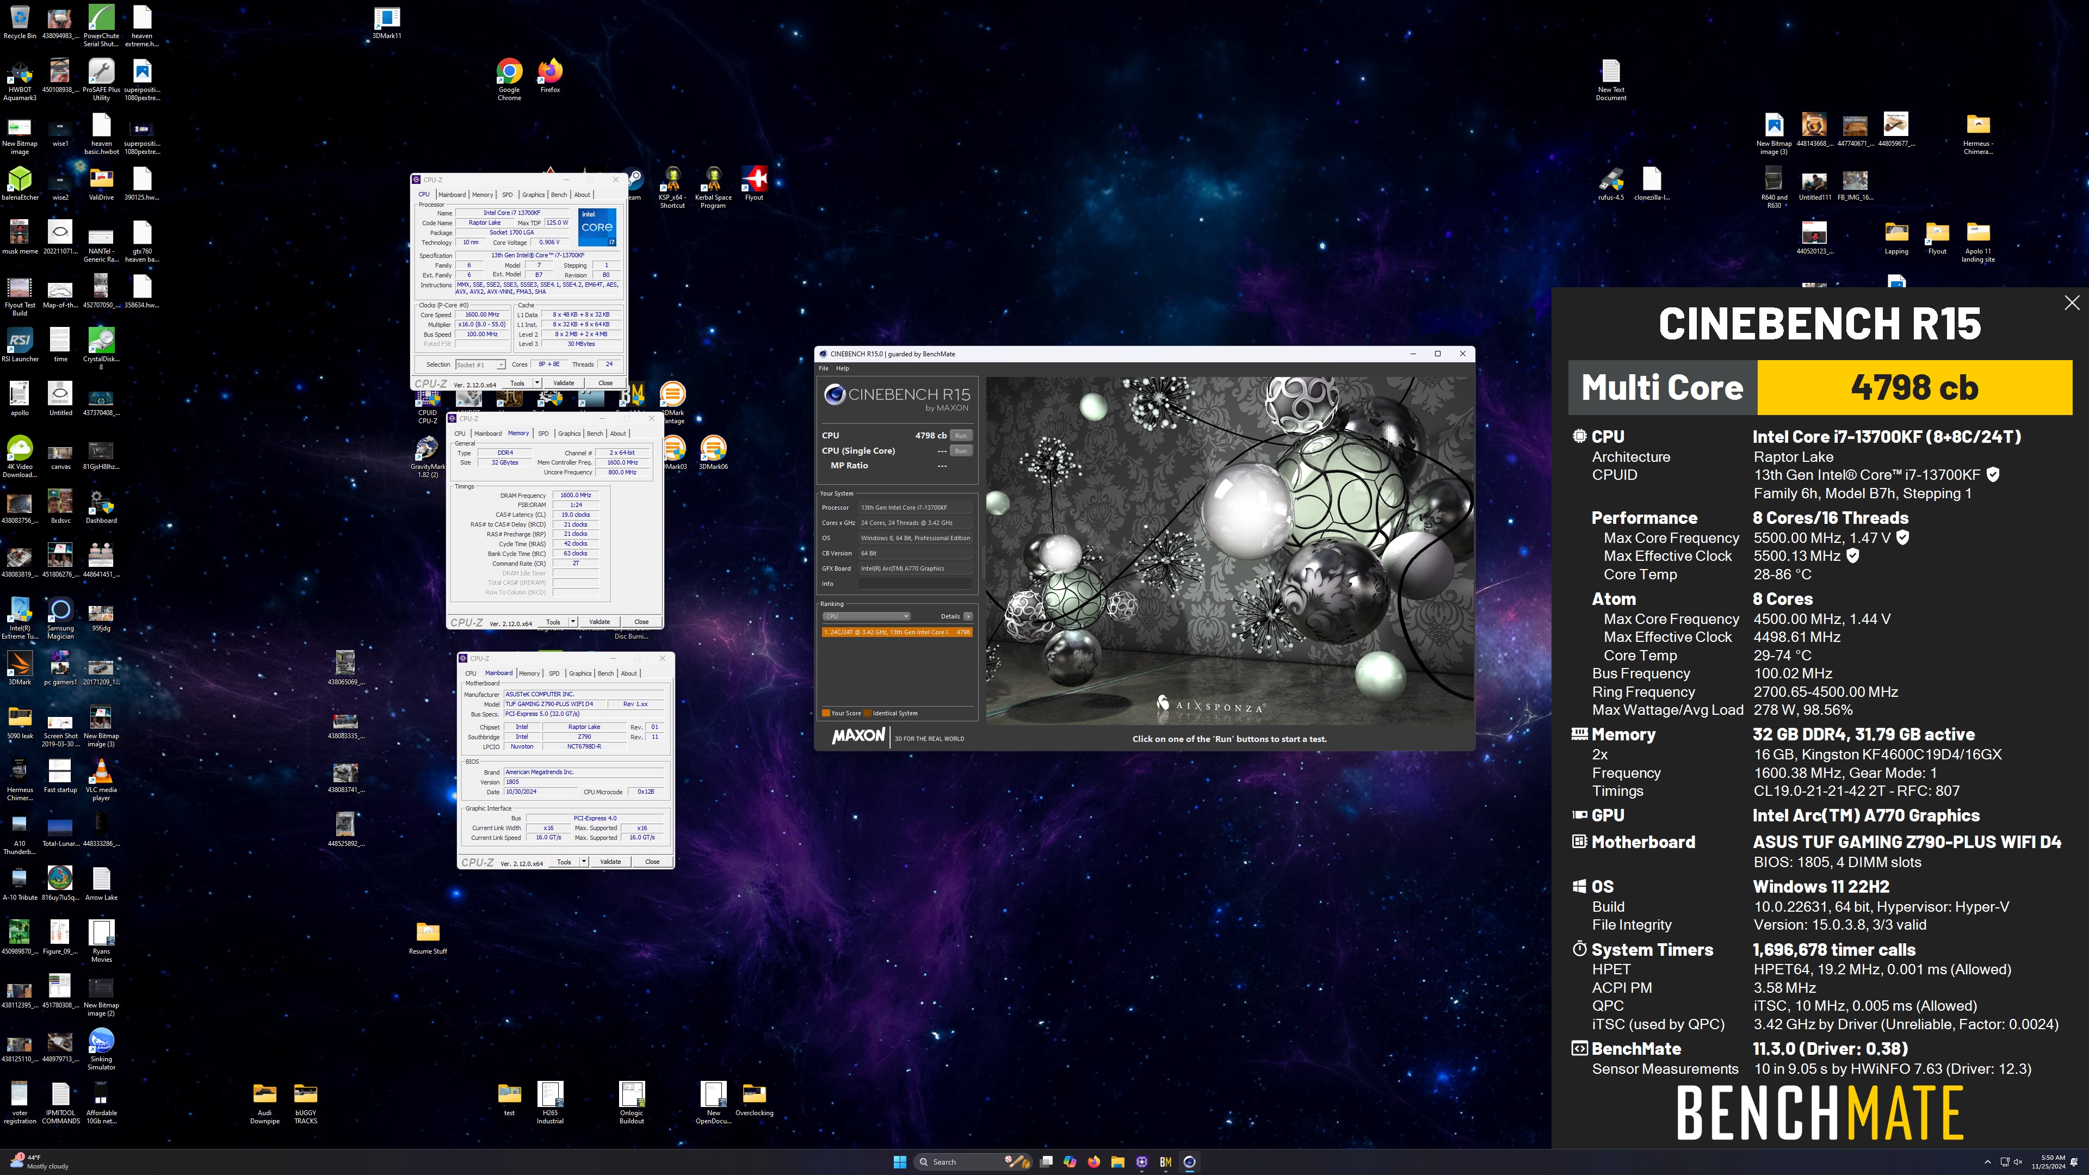Open the rufus-4.5 desktop icon
This screenshot has width=2089, height=1175.
click(x=1610, y=183)
